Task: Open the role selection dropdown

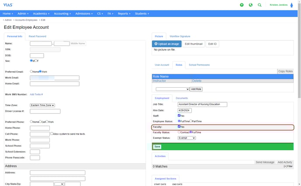Action: [x=172, y=89]
